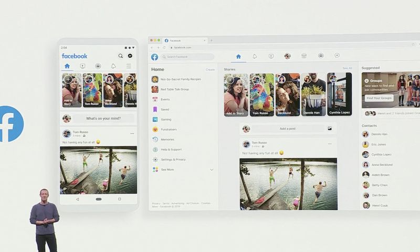Viewport: 420px width, 252px height.
Task: Open desktop notifications bell icon
Action: point(255,56)
